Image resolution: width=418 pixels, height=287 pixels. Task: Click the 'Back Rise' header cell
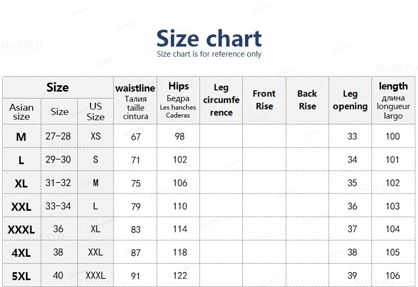[x=307, y=101]
